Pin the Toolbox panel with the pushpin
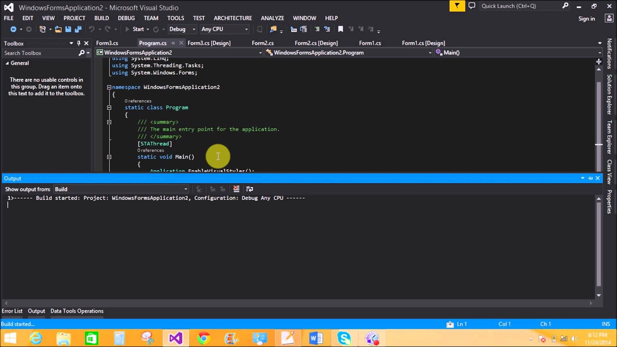The width and height of the screenshot is (617, 347). point(79,43)
